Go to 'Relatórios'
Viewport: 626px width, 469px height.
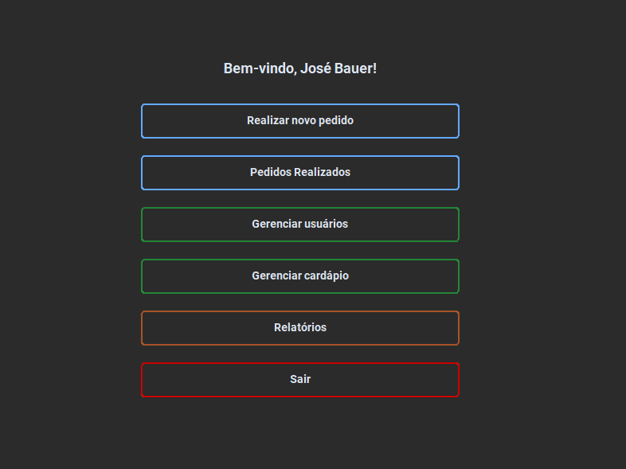tap(300, 328)
